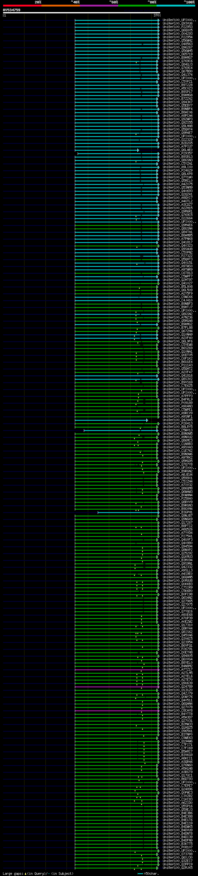The height and width of the screenshot is (876, 198).
Task: Select hit label UniRef100_C5YPZ1
Action: pyautogui.click(x=178, y=82)
